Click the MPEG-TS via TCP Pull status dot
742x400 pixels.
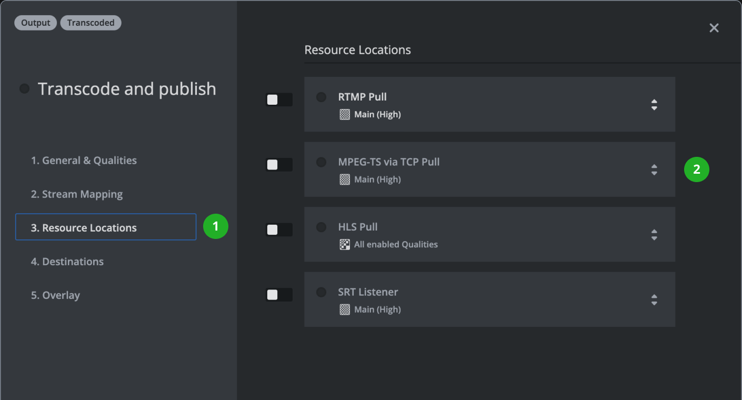click(x=321, y=162)
